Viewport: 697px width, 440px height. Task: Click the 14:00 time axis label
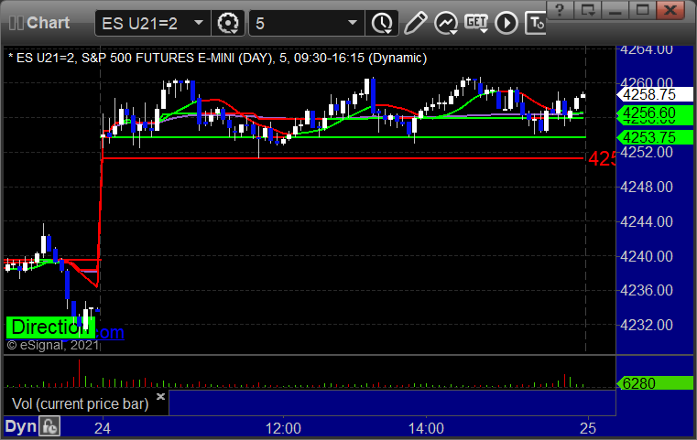point(426,428)
